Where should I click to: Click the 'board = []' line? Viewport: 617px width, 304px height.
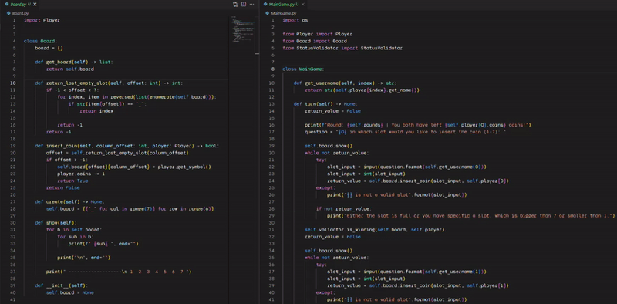pyautogui.click(x=49, y=48)
